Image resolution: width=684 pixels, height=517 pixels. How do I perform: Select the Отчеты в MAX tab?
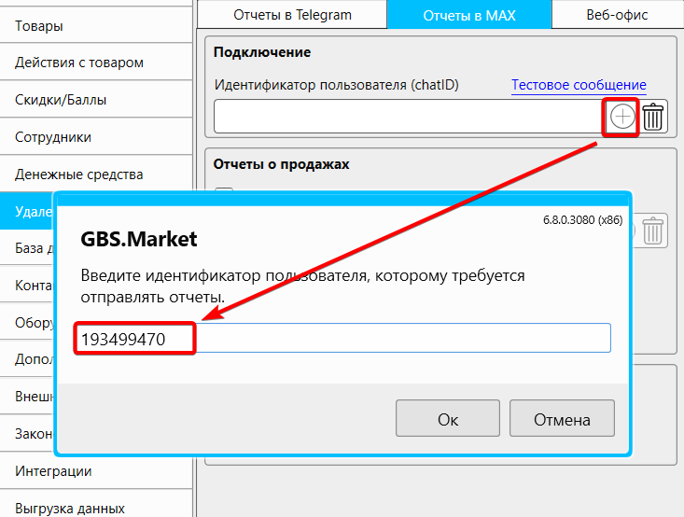pos(468,15)
